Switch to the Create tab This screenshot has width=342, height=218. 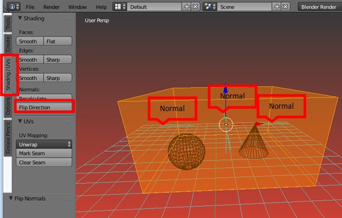pos(8,44)
